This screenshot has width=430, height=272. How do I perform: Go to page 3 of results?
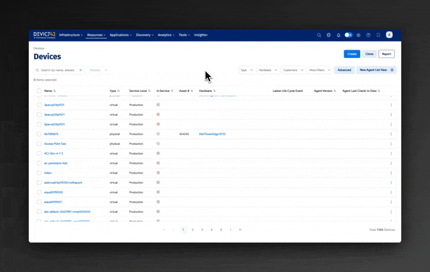coord(202,230)
